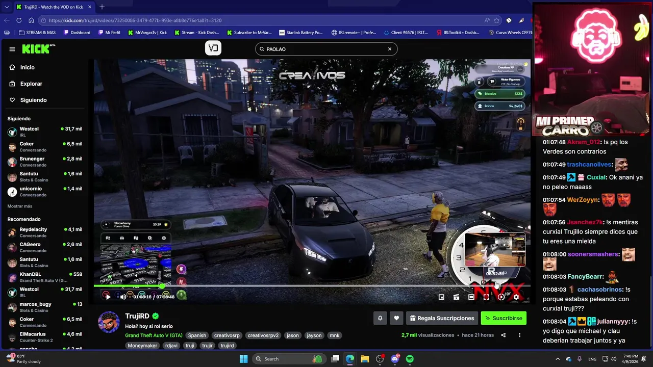The image size is (653, 367).
Task: Play the VOD video
Action: (x=108, y=297)
